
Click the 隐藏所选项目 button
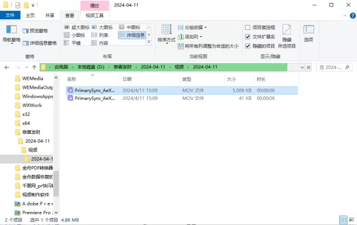click(287, 36)
